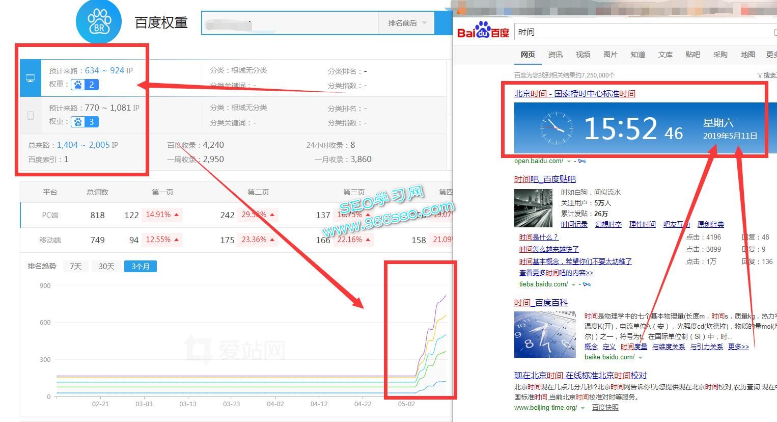777x422 pixels.
Task: Click the Baidu logo on search page
Action: (x=483, y=30)
